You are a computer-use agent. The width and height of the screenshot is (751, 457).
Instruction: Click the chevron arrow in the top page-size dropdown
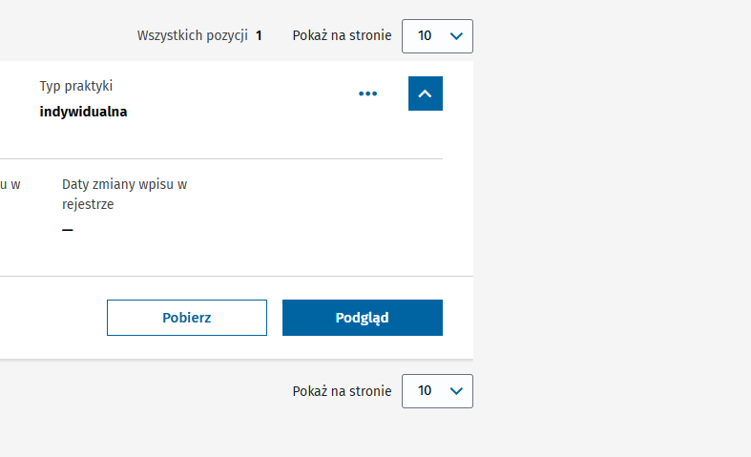pos(456,36)
